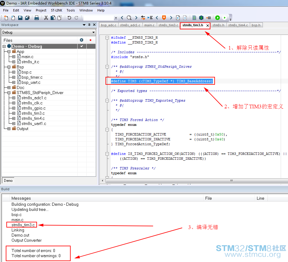Open the File menu

(x=6, y=10)
